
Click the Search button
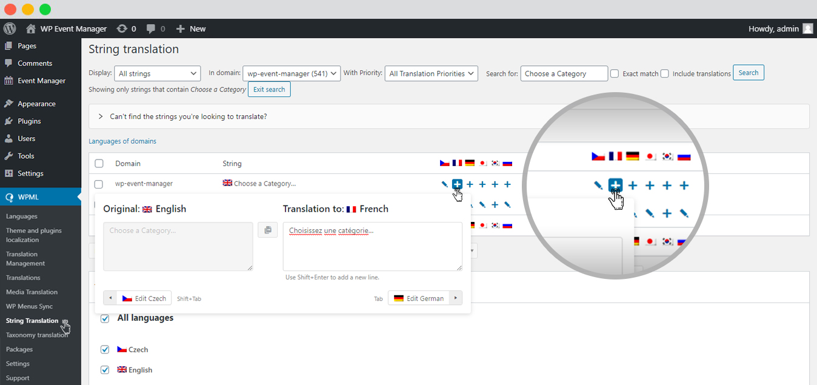coord(749,73)
